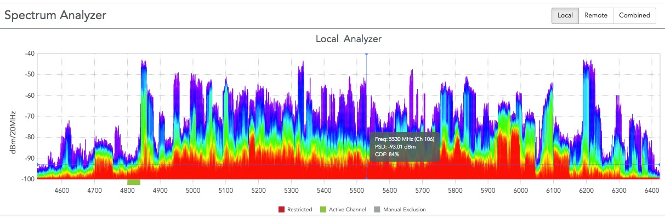
Task: Click the 4600 x-axis frequency label
Action: (62, 190)
